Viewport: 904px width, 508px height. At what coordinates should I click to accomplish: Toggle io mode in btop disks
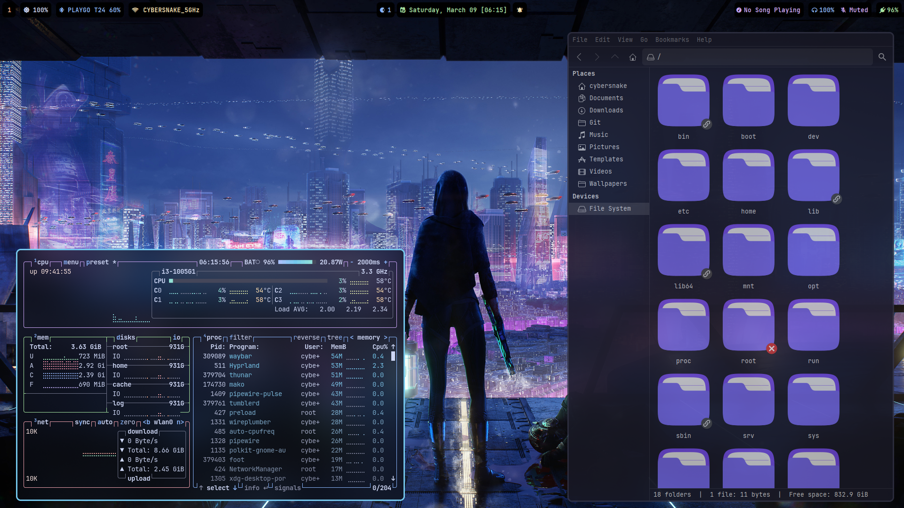click(177, 337)
